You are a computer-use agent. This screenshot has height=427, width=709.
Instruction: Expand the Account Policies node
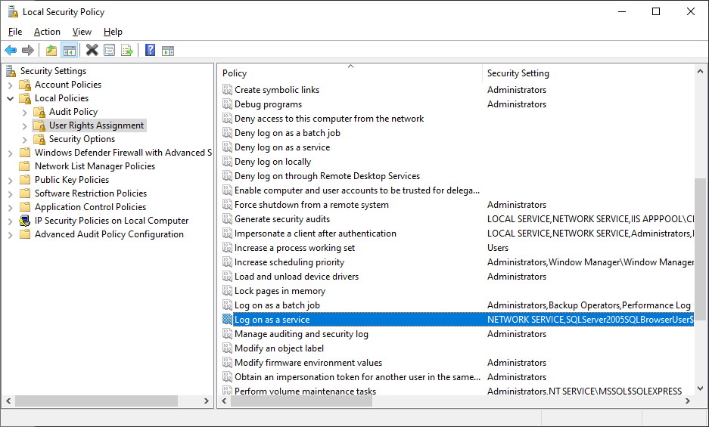pos(11,85)
